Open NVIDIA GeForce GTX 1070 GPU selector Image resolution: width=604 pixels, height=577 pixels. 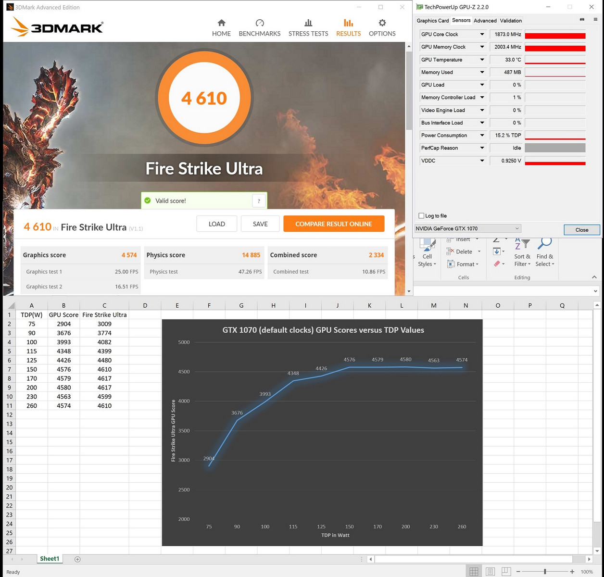[x=467, y=228]
